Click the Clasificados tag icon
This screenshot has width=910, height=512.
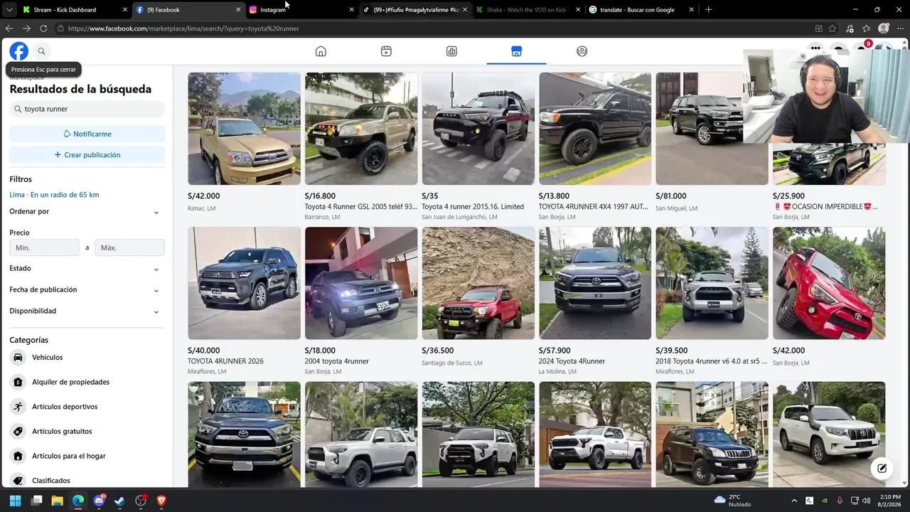pyautogui.click(x=18, y=481)
